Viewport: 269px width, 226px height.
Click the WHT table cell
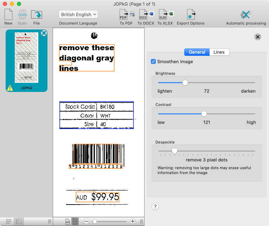point(105,116)
